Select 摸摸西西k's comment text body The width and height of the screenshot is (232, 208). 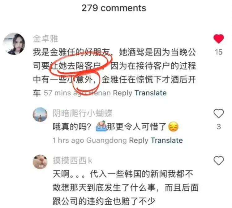[126, 188]
